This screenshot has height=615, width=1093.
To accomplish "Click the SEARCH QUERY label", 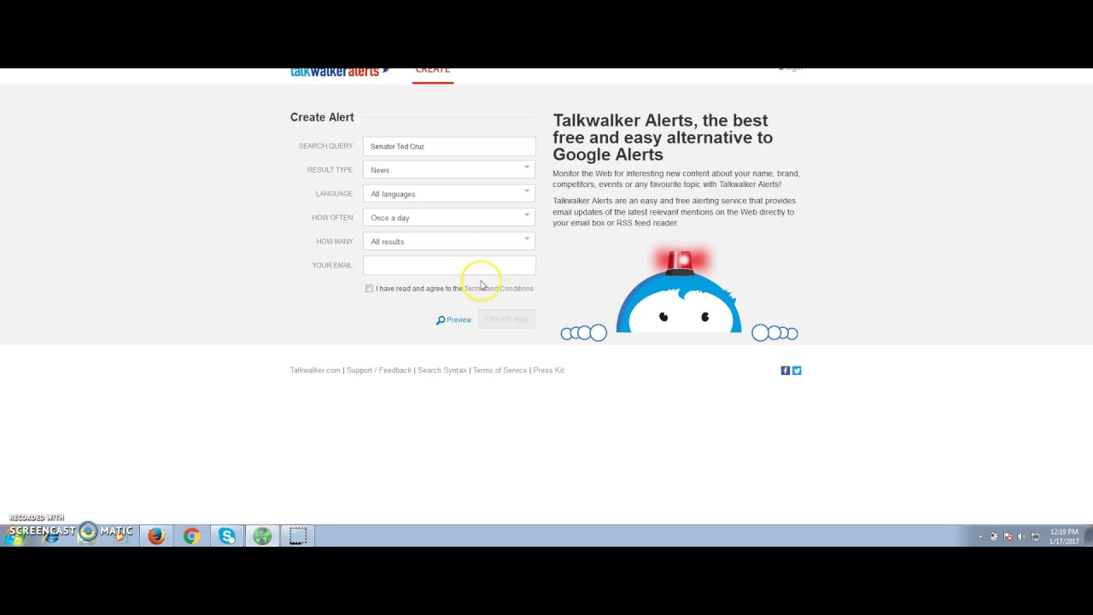I will click(325, 146).
